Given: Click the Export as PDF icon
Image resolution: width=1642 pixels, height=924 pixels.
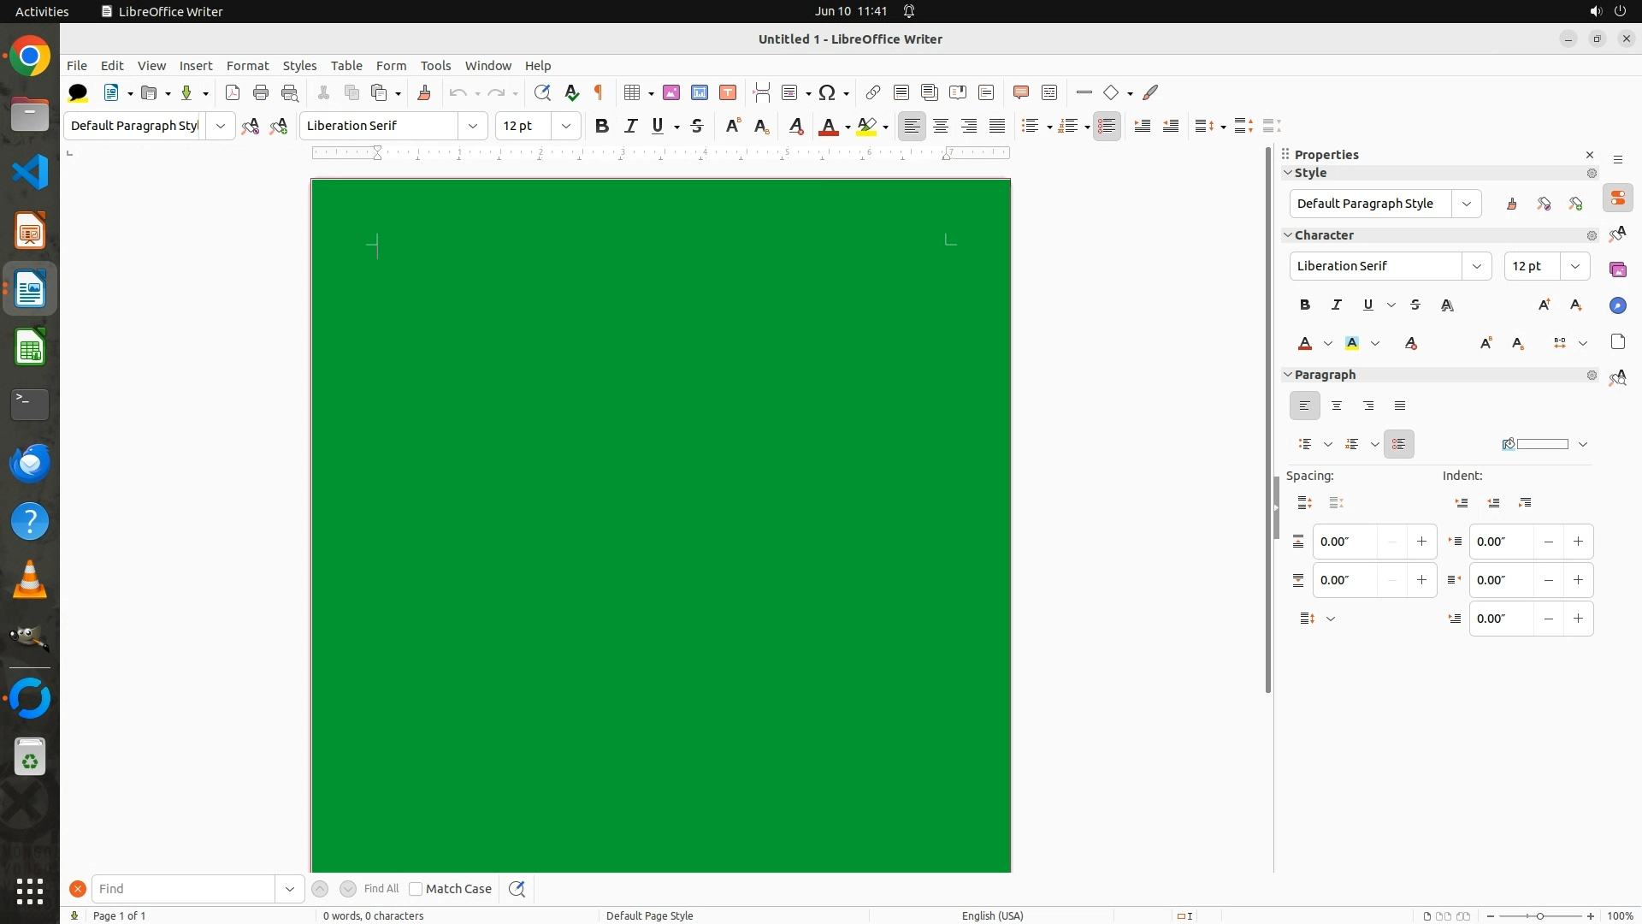Looking at the screenshot, I should pos(232,92).
